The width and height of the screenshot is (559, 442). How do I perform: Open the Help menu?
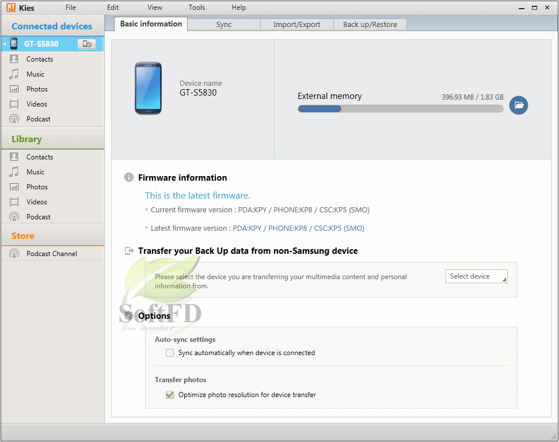pos(239,7)
